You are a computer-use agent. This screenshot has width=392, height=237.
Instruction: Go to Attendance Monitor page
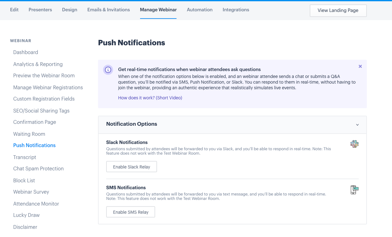pyautogui.click(x=36, y=204)
